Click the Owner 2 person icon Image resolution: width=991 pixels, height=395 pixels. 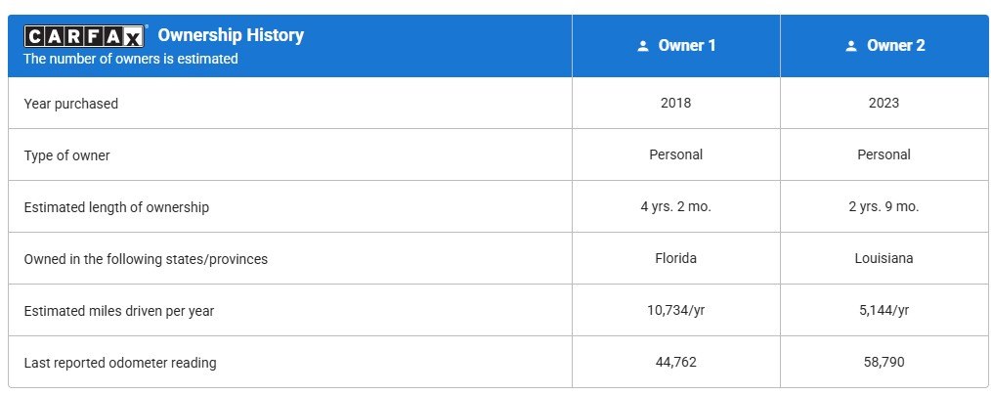[850, 46]
